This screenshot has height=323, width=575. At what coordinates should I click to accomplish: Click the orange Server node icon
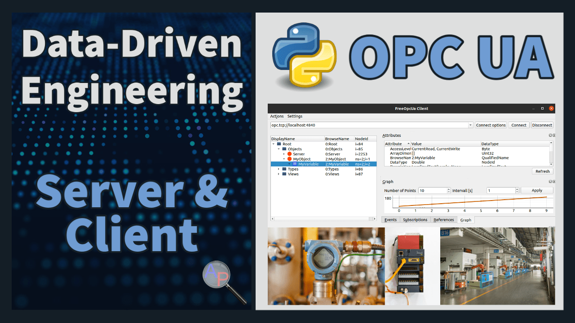(x=289, y=154)
